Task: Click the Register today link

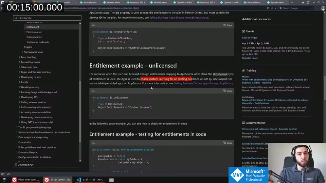Action: click(250, 58)
